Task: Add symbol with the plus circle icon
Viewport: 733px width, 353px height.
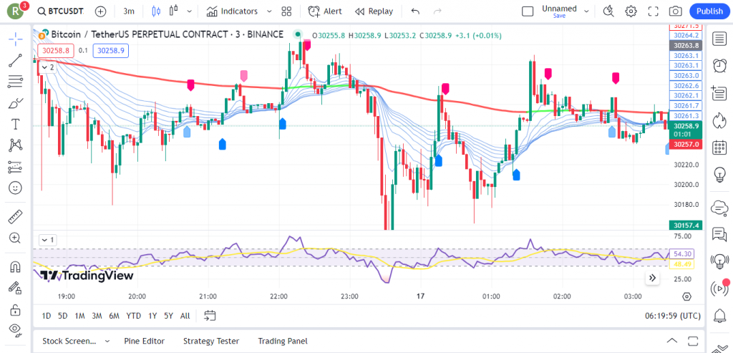Action: (x=100, y=11)
